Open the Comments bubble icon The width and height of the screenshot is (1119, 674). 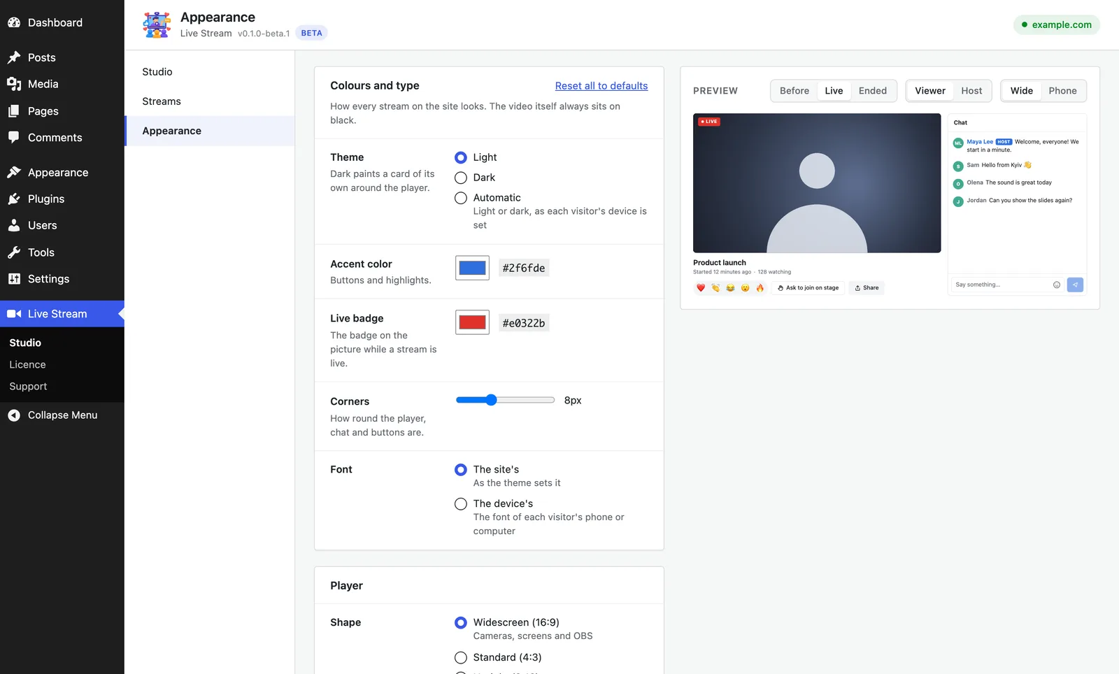pyautogui.click(x=14, y=138)
